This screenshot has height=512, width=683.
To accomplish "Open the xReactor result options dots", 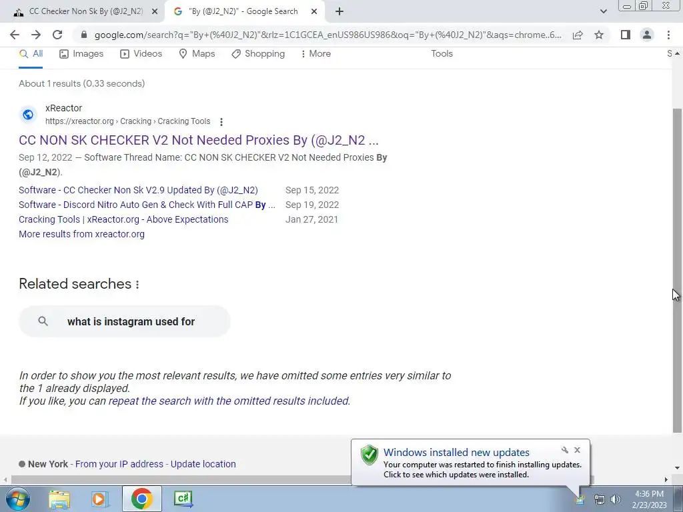I will [221, 122].
